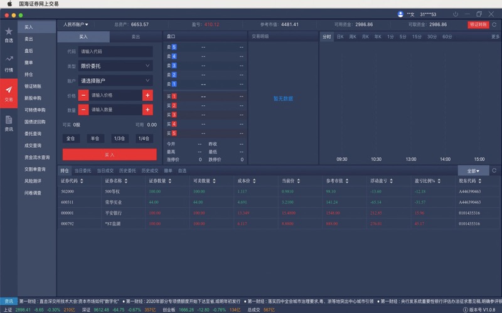The width and height of the screenshot is (502, 313).
Task: Select the 交易 paper-plane icon
Action: 9,90
